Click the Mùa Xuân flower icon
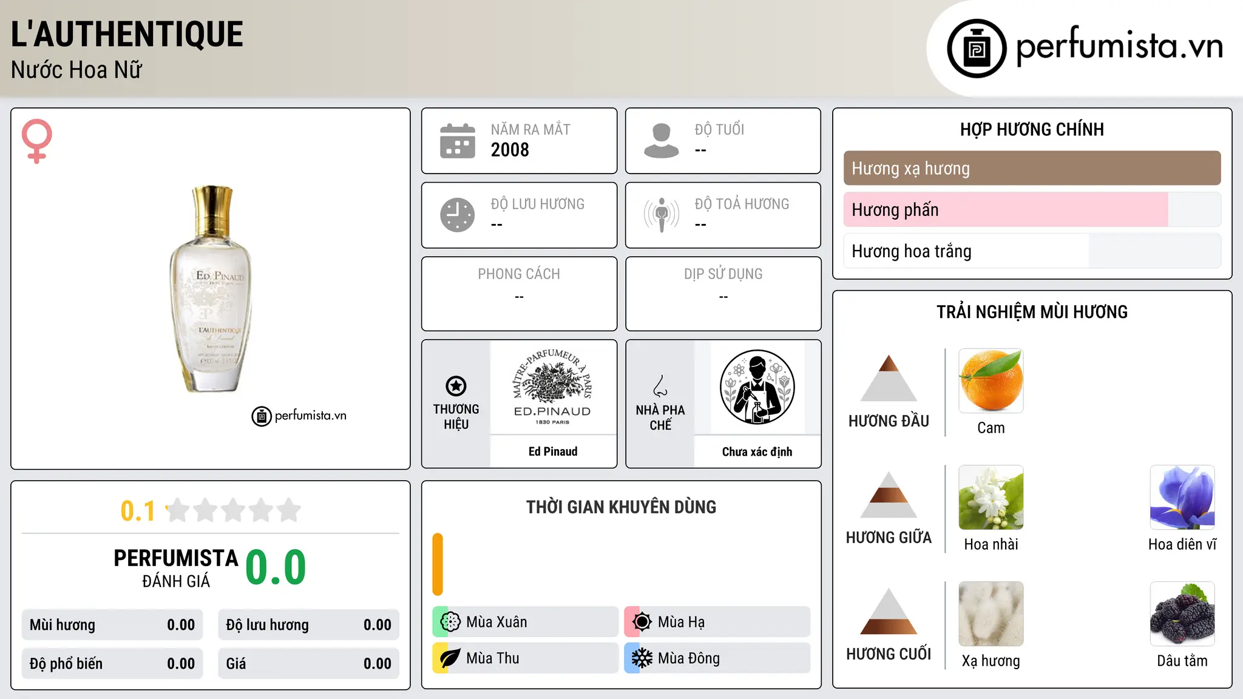Screen dimensions: 1243x699 pos(450,622)
